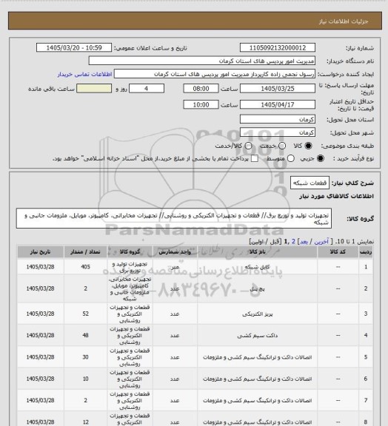Click the تاریخ نیاز column header
The image size is (388, 426).
[40, 252]
